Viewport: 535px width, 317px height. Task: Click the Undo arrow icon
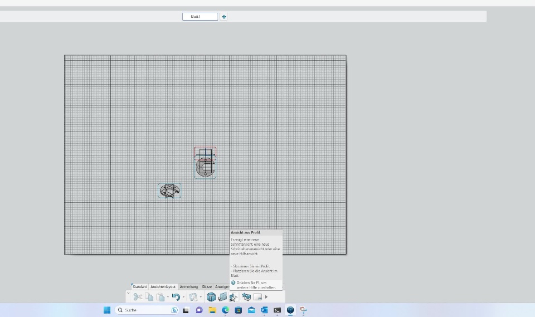point(176,297)
